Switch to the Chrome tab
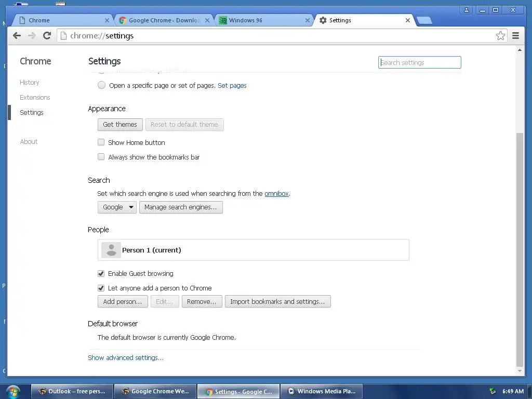 pyautogui.click(x=63, y=20)
